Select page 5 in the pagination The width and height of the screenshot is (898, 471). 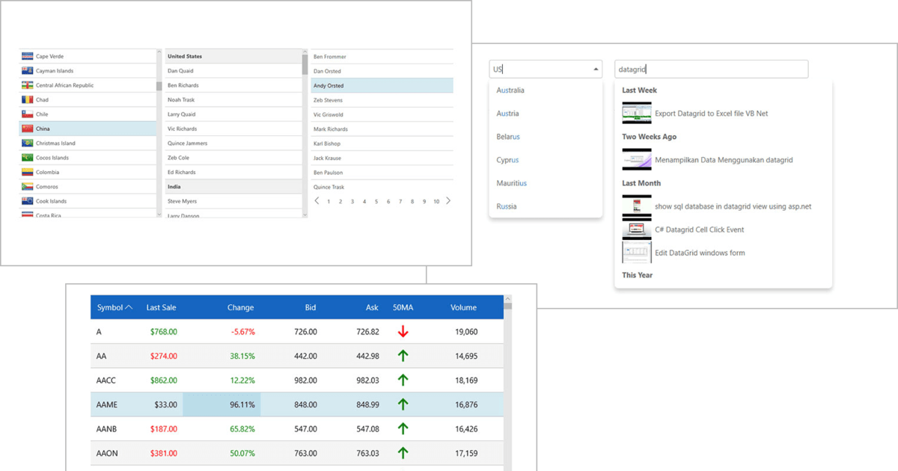[376, 201]
